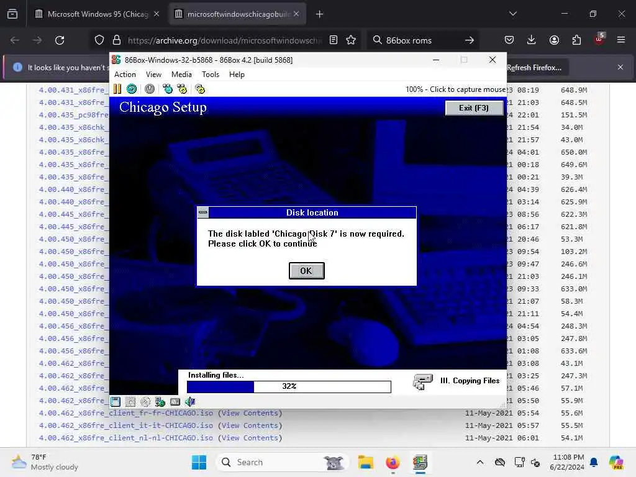
Task: Open File Explorer from the taskbar
Action: (x=365, y=462)
